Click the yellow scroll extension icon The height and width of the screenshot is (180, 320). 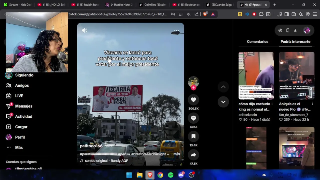coord(240,14)
